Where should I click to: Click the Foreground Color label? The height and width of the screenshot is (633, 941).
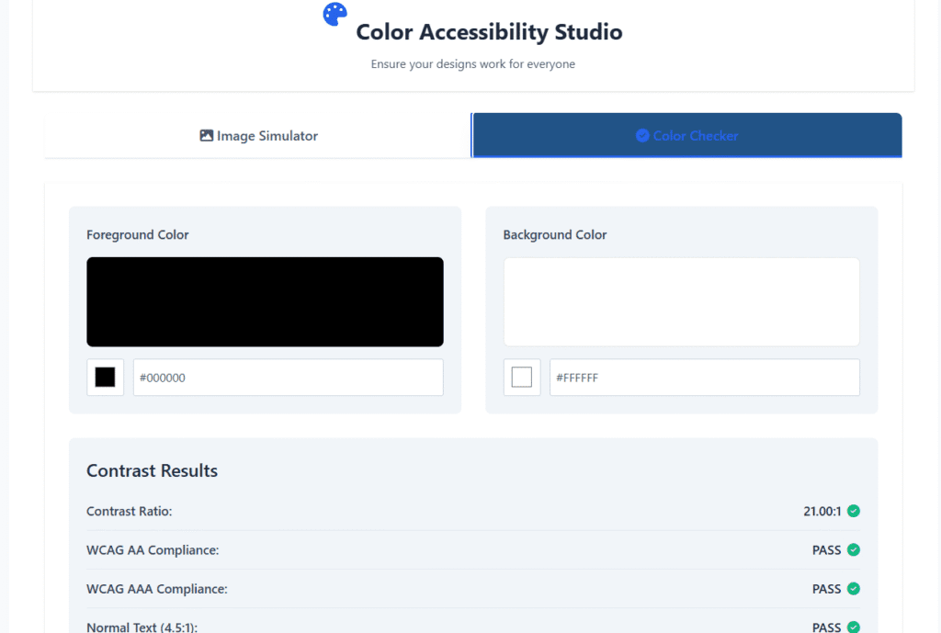coord(137,234)
